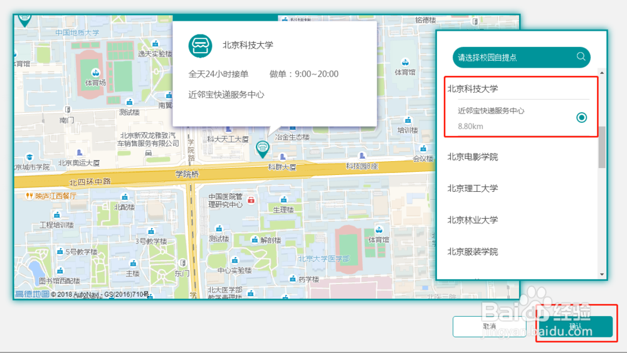The image size is (627, 353).
Task: Click 全天24小时接单 text in popup
Action: pyautogui.click(x=218, y=74)
